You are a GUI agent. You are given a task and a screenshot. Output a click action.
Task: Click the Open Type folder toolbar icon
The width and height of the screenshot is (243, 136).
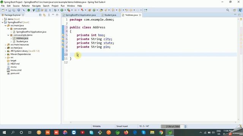pyautogui.click(x=101, y=10)
